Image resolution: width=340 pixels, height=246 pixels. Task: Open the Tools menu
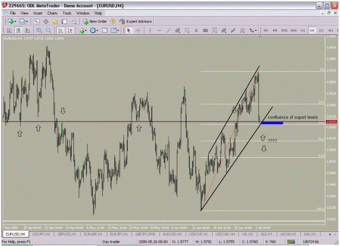67,13
